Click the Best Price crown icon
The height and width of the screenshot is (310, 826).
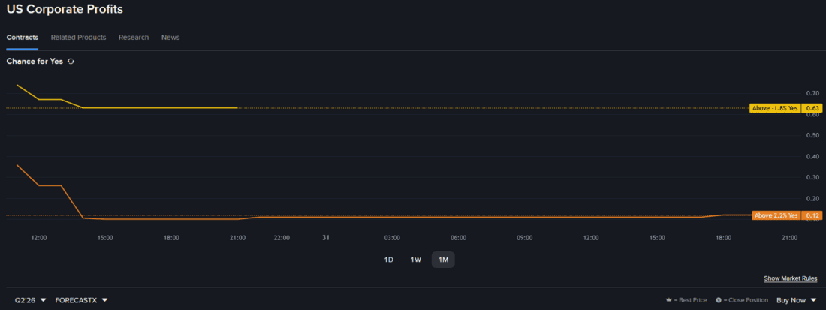(x=668, y=300)
